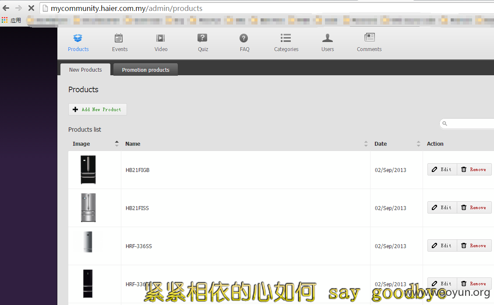Screen dimensions: 494x305
Task: Click the browser address bar URL
Action: (x=127, y=8)
